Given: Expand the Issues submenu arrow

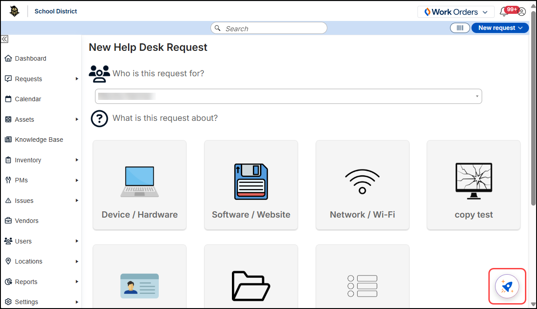Looking at the screenshot, I should 77,201.
